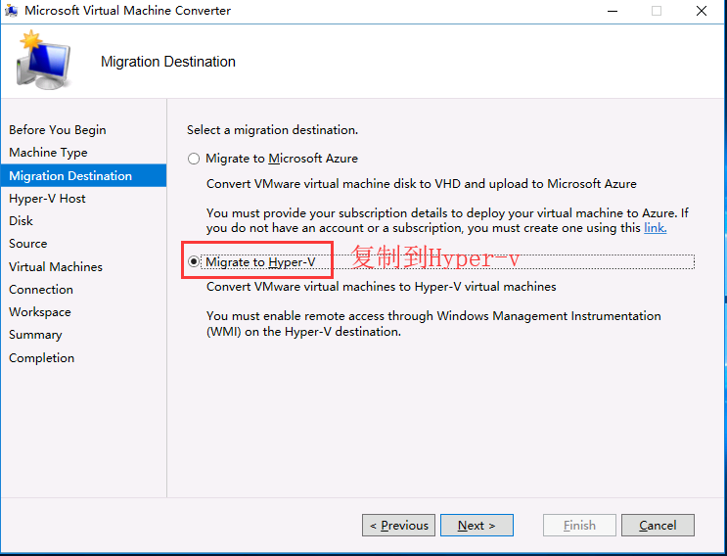The height and width of the screenshot is (556, 727).
Task: Cancel the conversion wizard
Action: click(658, 526)
